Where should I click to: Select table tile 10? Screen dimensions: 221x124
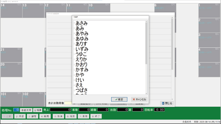(99, 8)
